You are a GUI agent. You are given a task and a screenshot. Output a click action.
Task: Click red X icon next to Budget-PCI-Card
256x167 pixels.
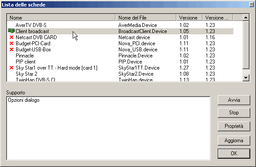(x=11, y=43)
